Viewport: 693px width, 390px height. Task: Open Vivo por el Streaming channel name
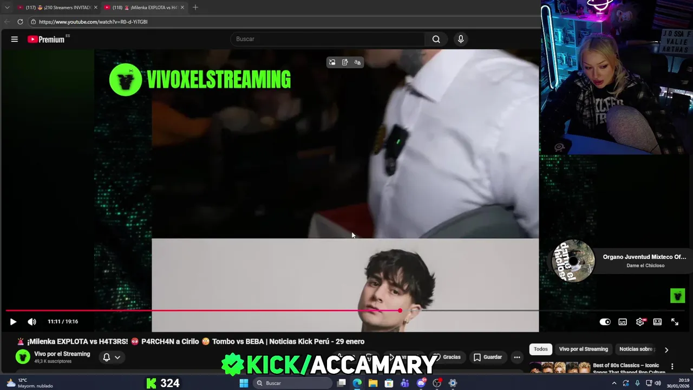tap(62, 354)
